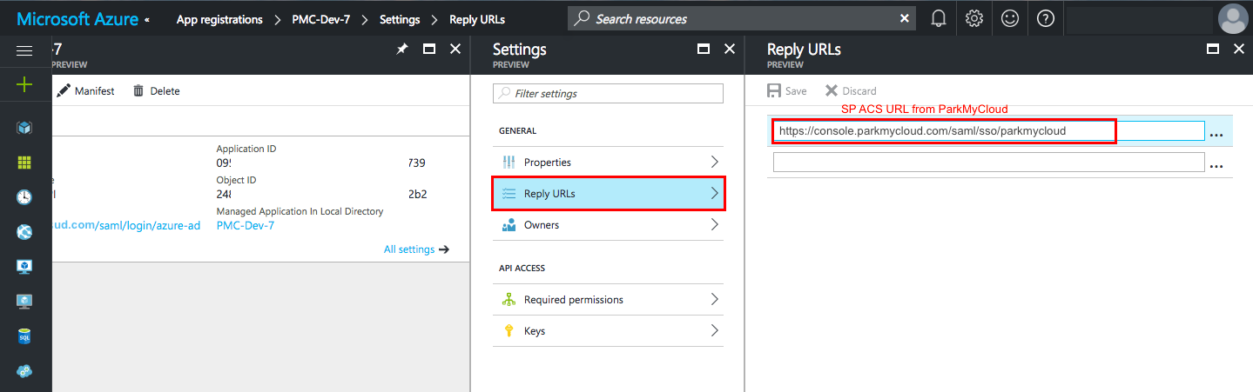Click the empty reply URL field
Image resolution: width=1253 pixels, height=392 pixels.
(x=988, y=162)
